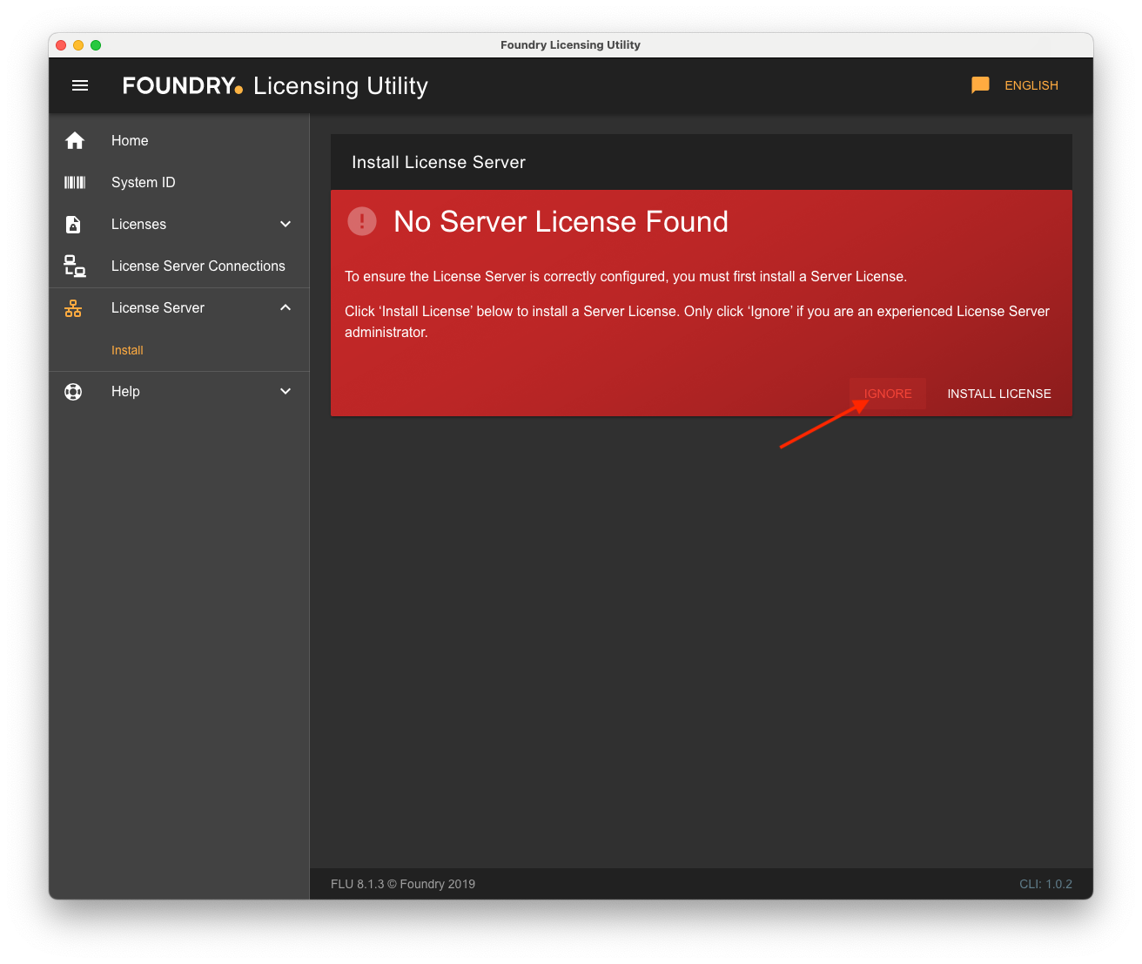Click the Home house icon in sidebar
1142x964 pixels.
pyautogui.click(x=75, y=140)
